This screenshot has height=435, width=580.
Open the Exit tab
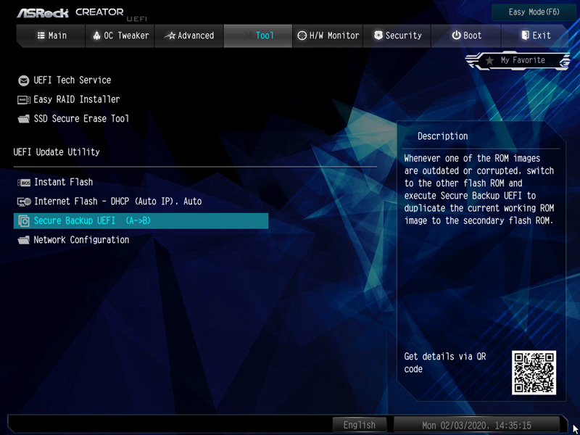535,36
